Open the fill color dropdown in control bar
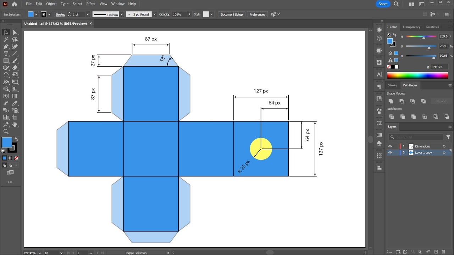The image size is (454, 255). [37, 15]
